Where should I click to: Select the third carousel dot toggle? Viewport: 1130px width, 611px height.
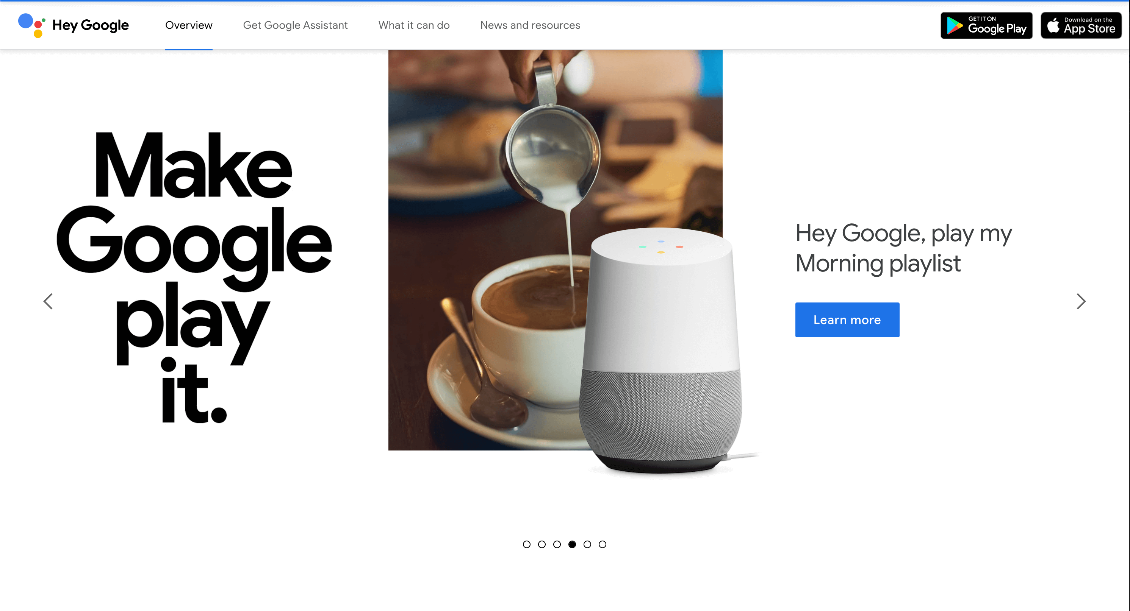(x=557, y=544)
